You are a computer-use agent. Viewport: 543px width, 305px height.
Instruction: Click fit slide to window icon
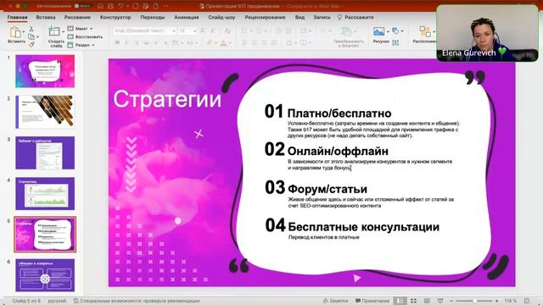pyautogui.click(x=527, y=301)
